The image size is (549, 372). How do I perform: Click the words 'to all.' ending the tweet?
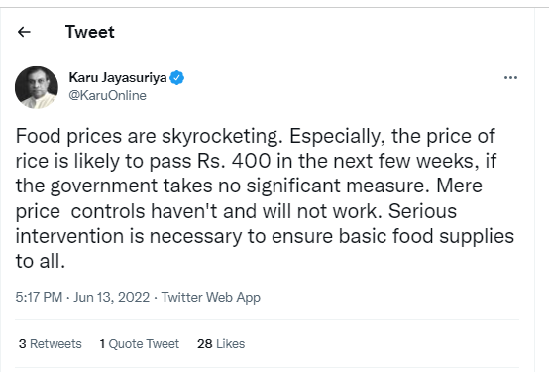pos(41,262)
